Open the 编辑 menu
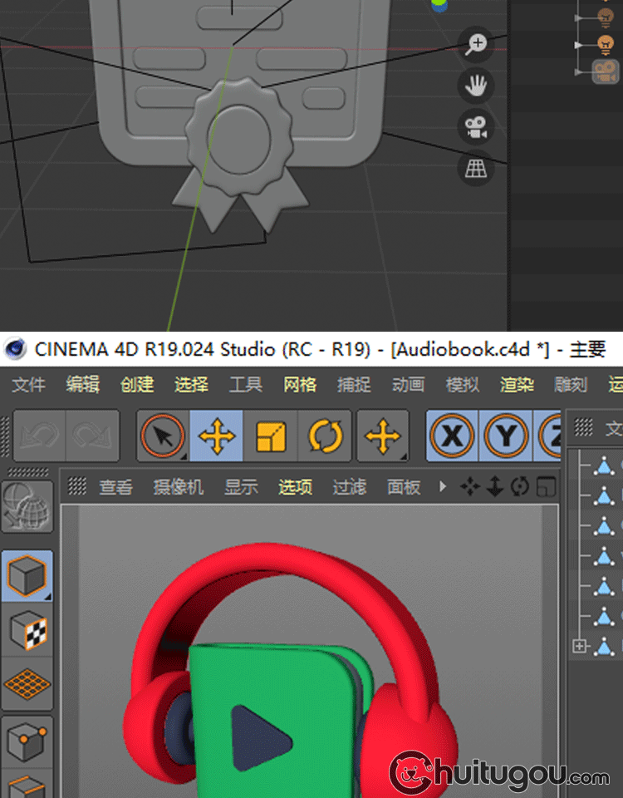The image size is (623, 798). [82, 385]
